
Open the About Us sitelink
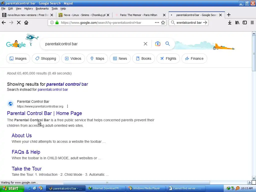click(22, 135)
